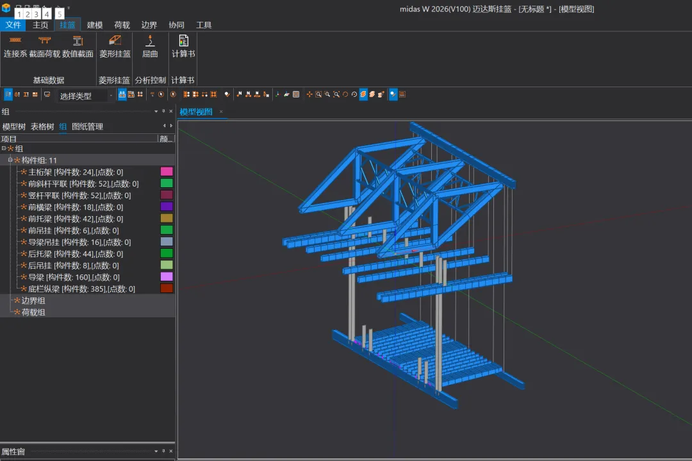Screen dimensions: 692x461
Task: Click the purple color swatch for 前横梁
Action: coord(167,206)
